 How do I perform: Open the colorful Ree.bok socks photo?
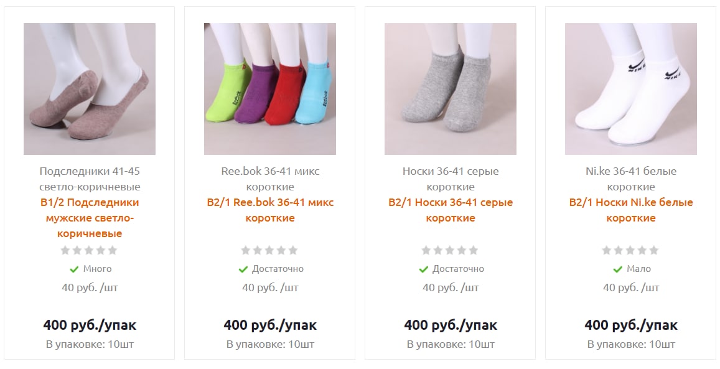click(270, 89)
